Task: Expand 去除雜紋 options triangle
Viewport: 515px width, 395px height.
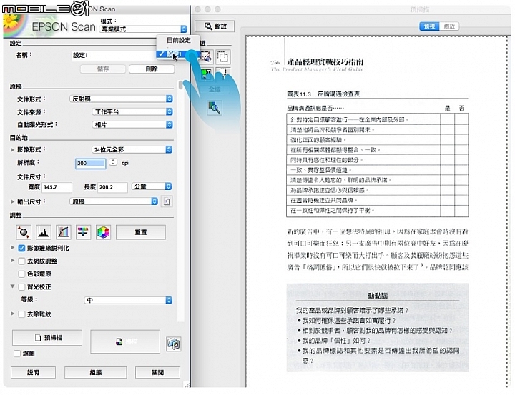Action: click(12, 314)
